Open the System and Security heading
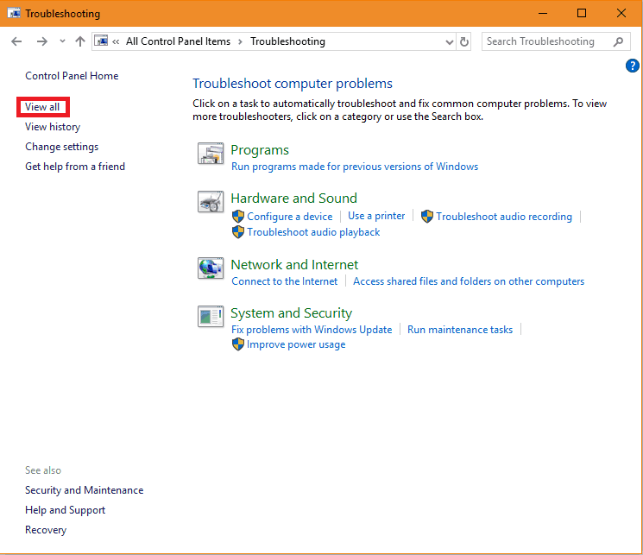The height and width of the screenshot is (555, 643). click(x=292, y=313)
